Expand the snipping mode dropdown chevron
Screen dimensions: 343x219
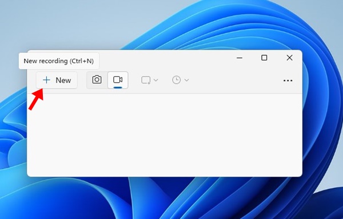tap(156, 80)
